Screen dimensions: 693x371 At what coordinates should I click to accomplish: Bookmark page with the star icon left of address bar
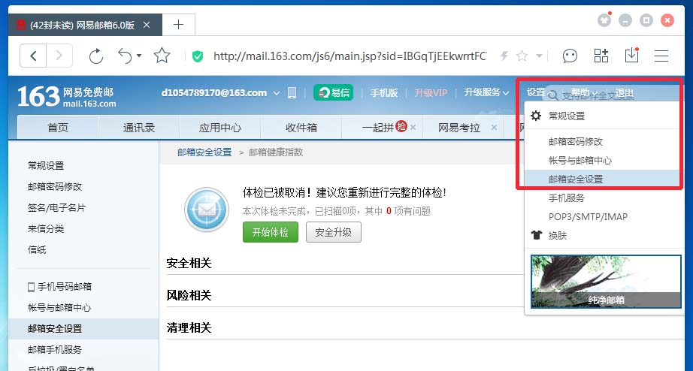[x=162, y=56]
